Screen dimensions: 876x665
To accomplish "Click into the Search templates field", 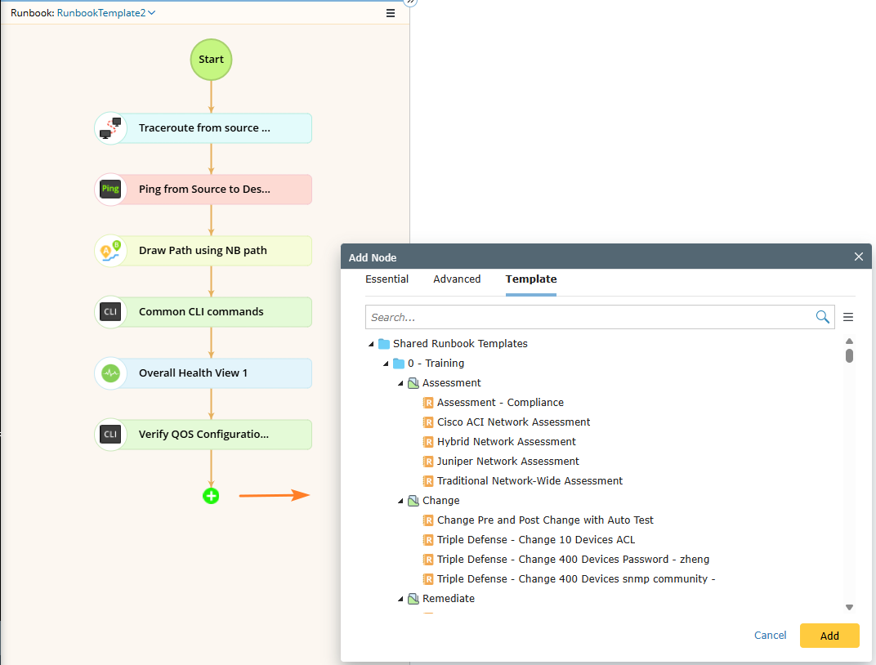I will (588, 317).
